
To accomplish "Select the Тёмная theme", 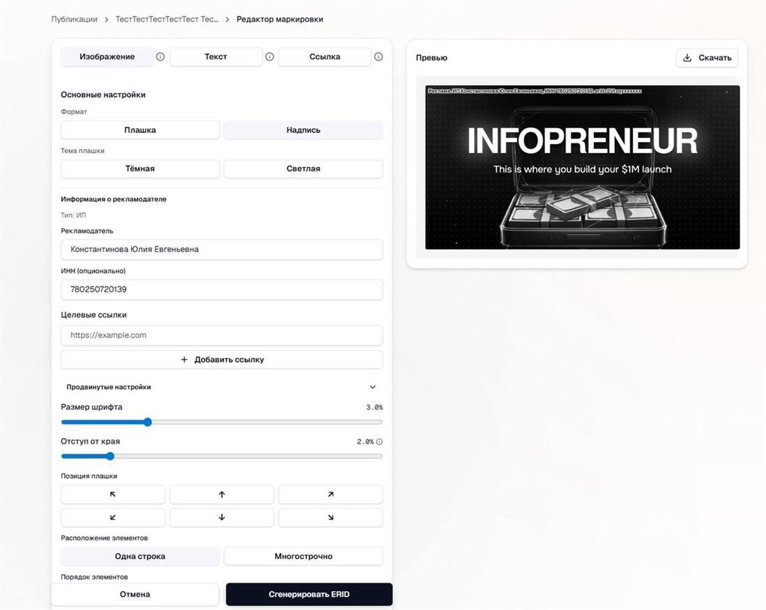I will (140, 169).
